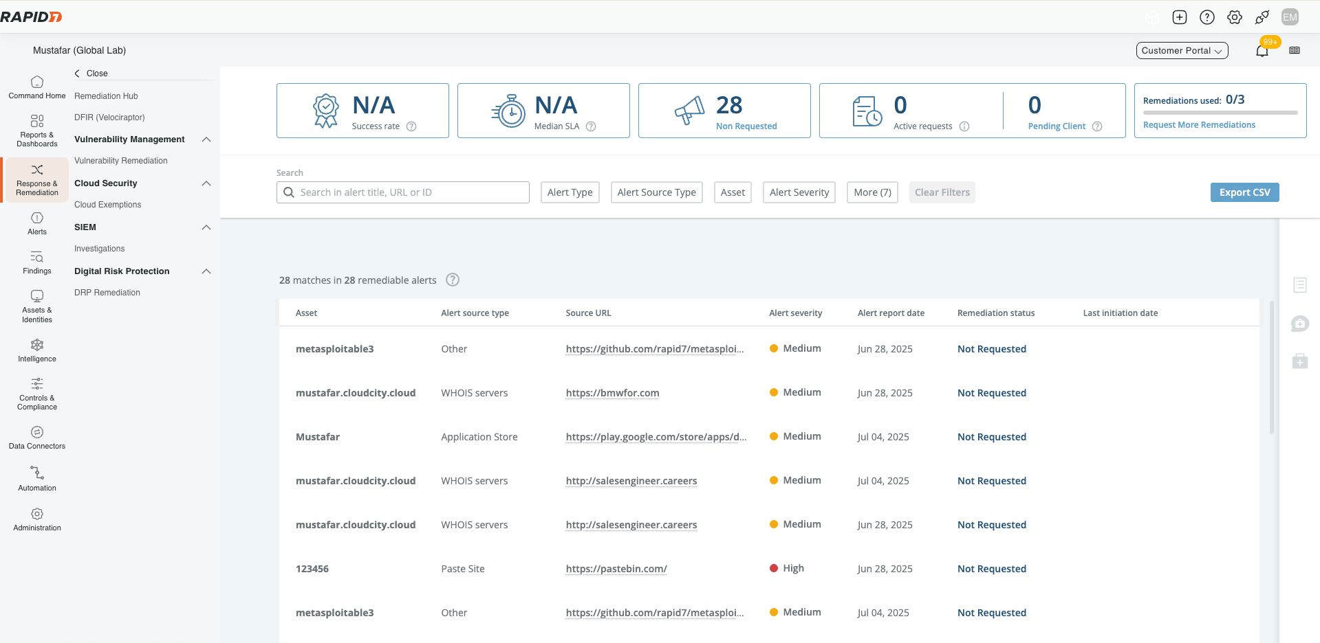Open the Alerts panel in the sidebar
Image resolution: width=1320 pixels, height=643 pixels.
pos(36,223)
